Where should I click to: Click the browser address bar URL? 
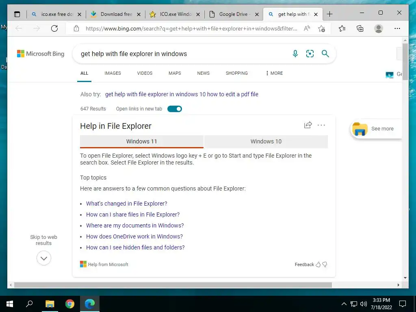(x=191, y=28)
